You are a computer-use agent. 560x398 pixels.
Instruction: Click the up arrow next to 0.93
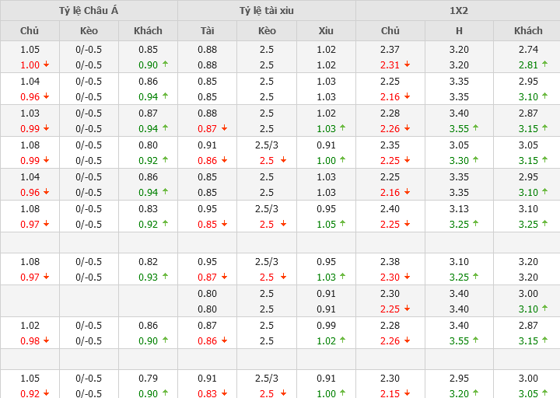[x=165, y=278]
